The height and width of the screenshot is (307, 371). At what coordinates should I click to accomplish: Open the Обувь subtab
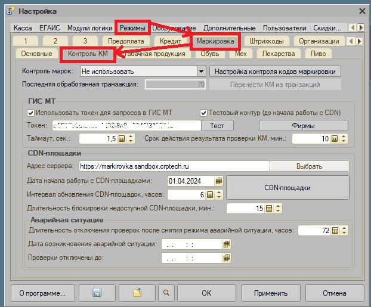209,54
